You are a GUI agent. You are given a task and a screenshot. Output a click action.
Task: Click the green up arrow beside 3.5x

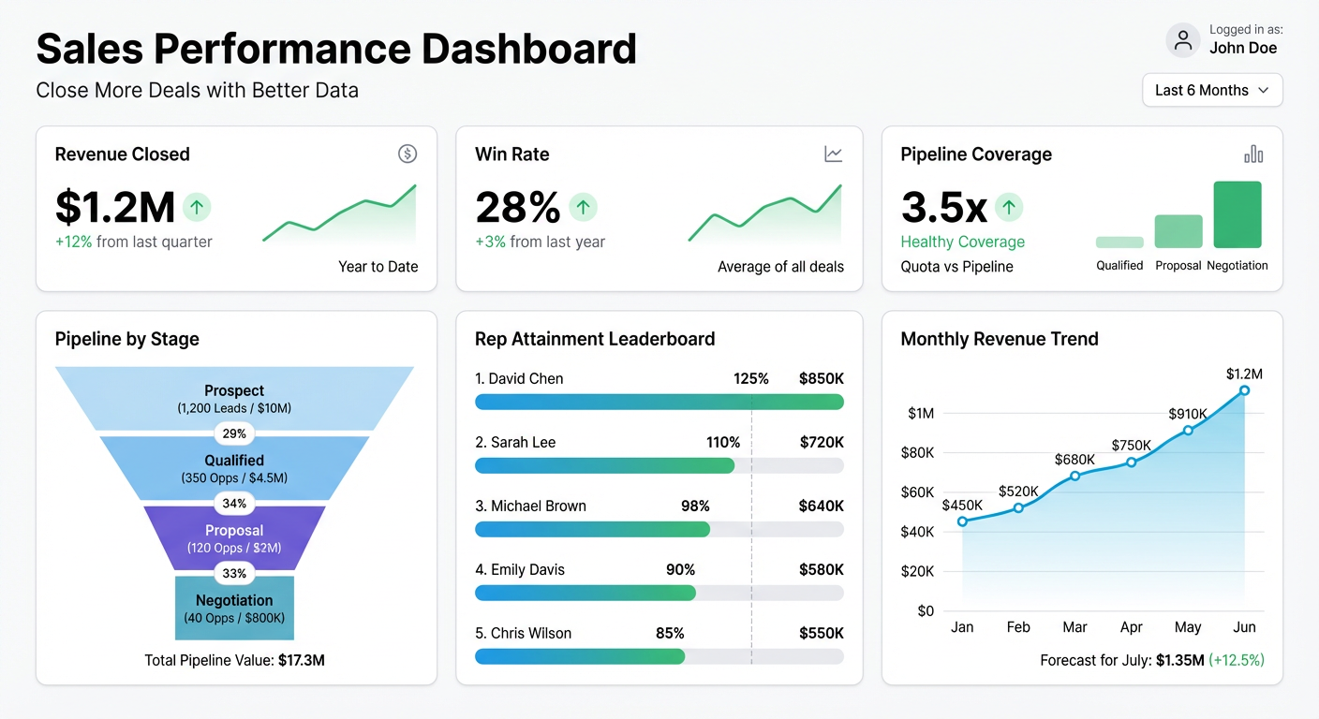coord(1009,207)
